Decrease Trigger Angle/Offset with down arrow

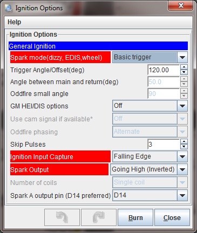[184, 72]
